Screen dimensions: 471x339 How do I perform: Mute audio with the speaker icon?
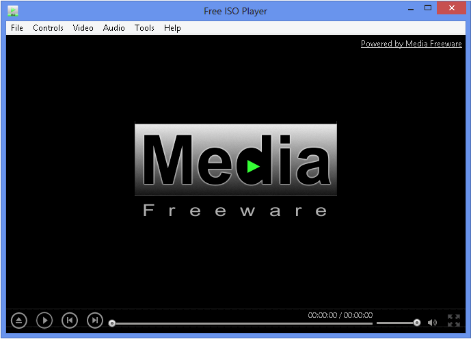click(x=432, y=323)
